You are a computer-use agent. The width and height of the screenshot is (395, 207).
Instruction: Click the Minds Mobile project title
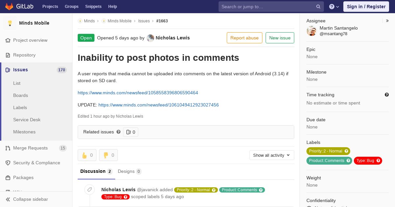point(34,23)
